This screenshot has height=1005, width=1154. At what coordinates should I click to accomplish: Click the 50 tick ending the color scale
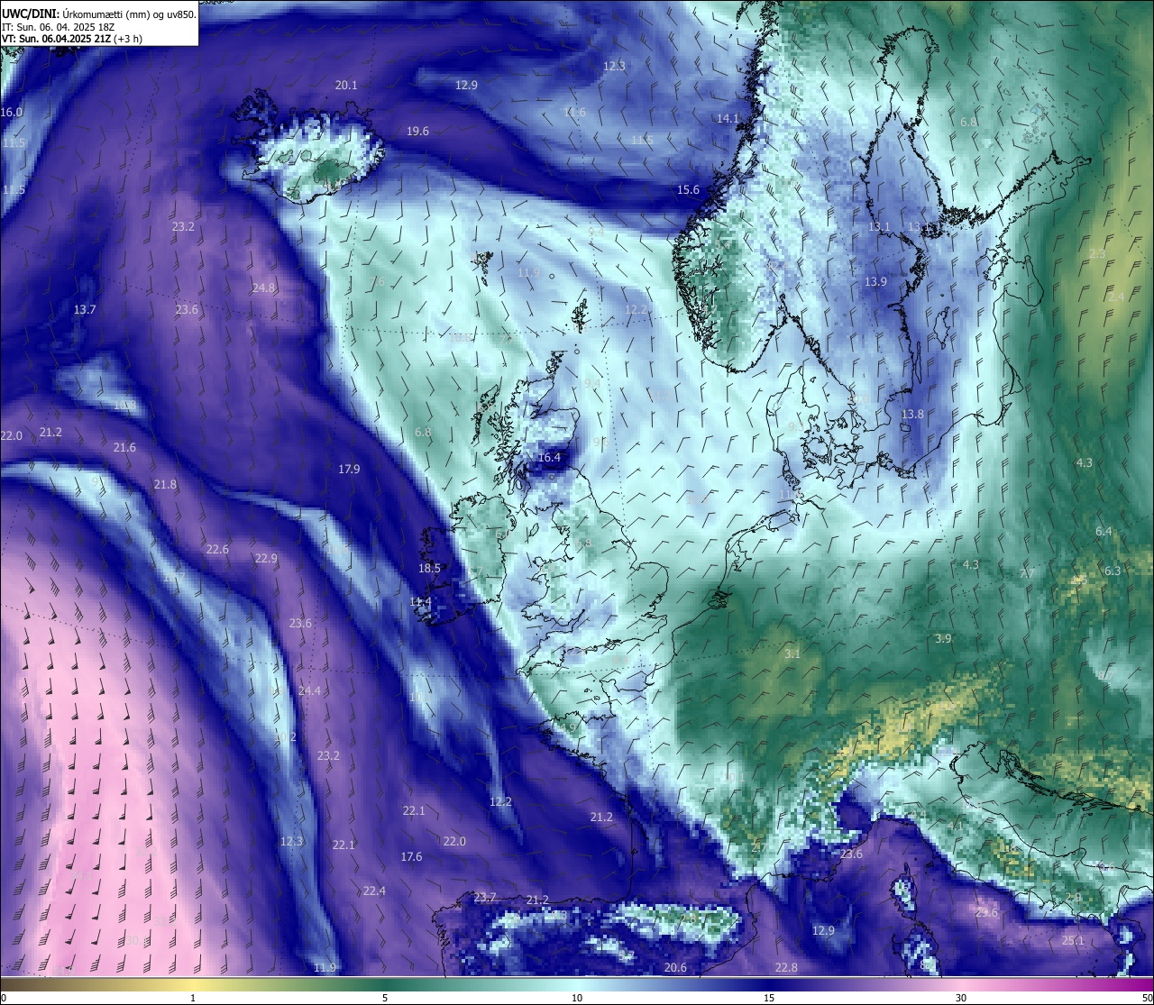(x=1147, y=998)
